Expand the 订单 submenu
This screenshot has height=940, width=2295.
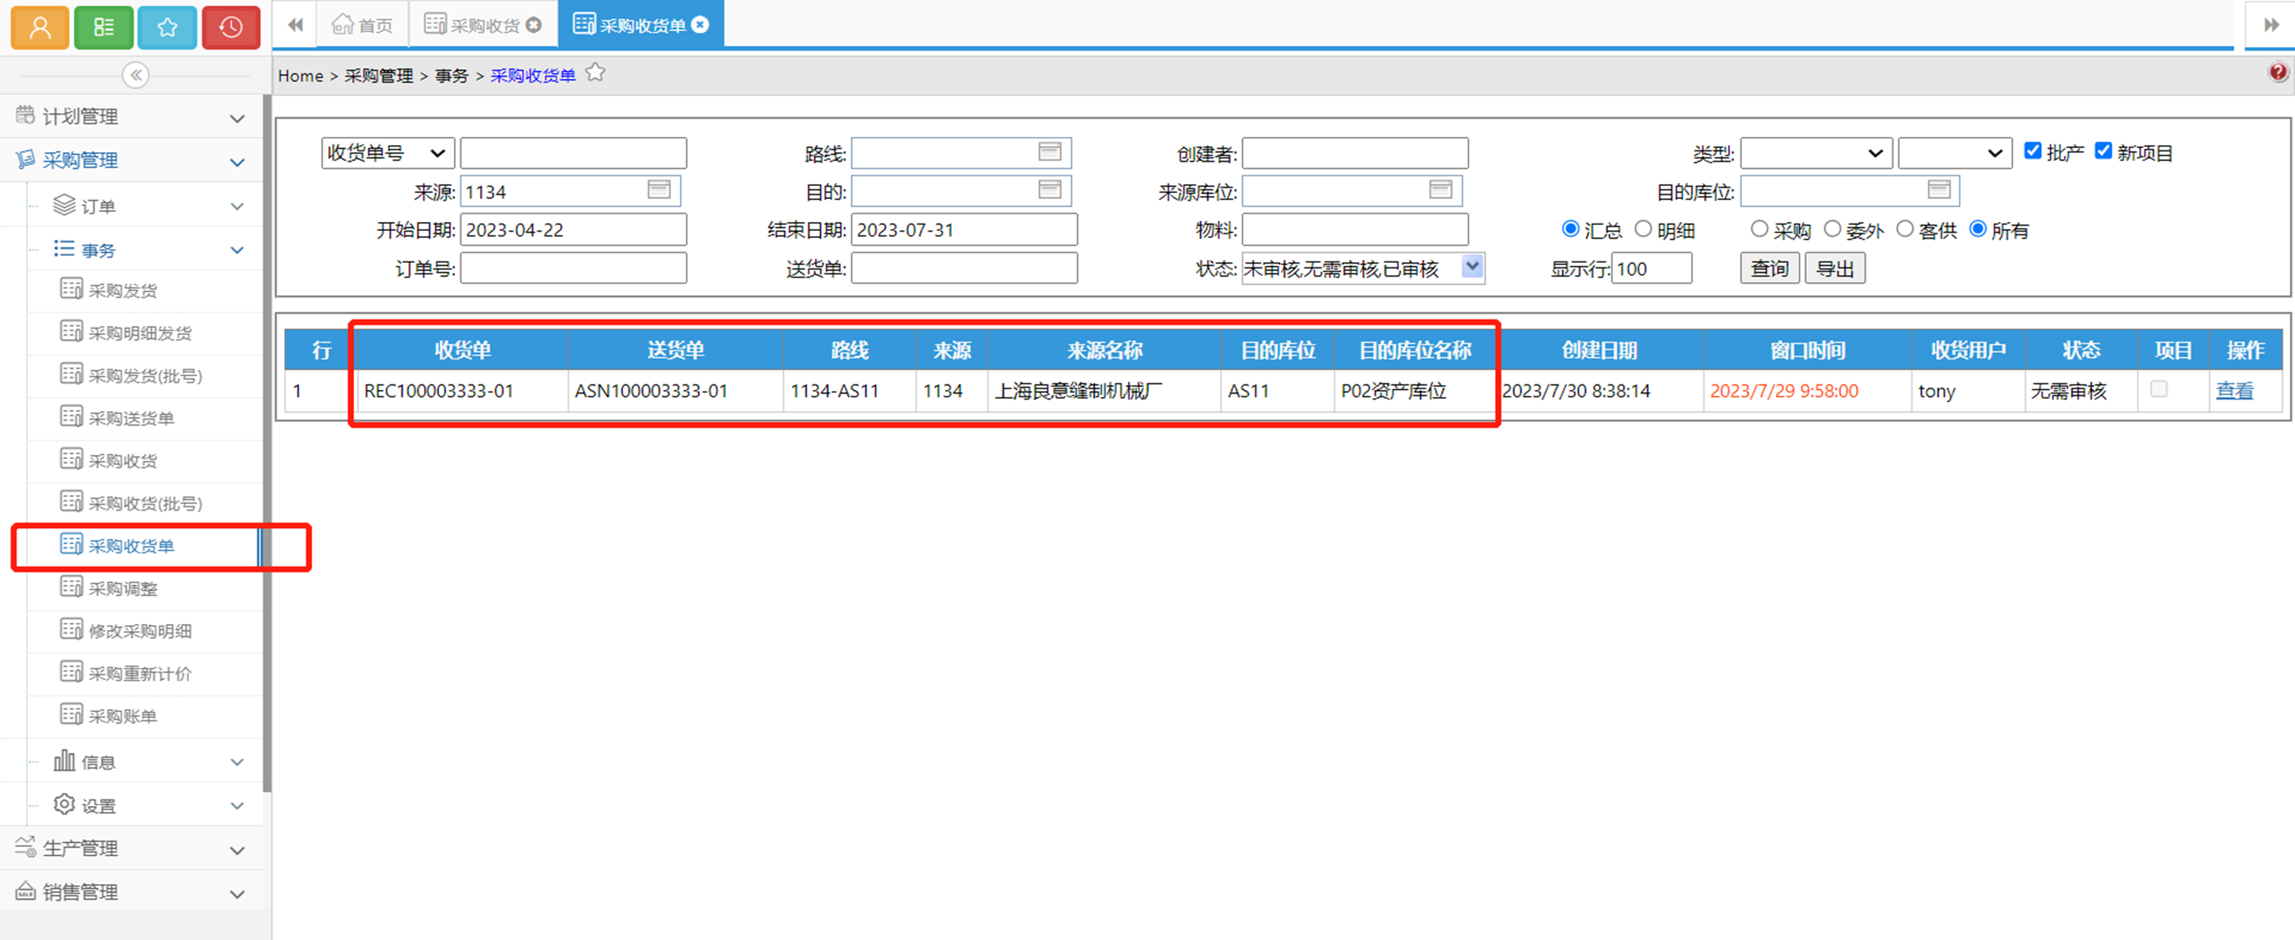[x=237, y=206]
